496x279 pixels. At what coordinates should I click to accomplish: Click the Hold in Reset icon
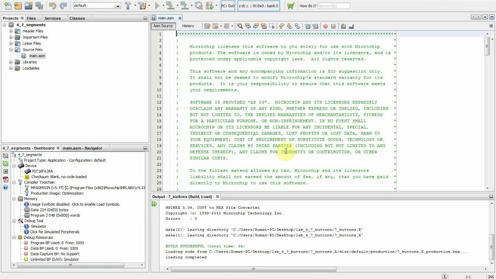tap(198, 6)
